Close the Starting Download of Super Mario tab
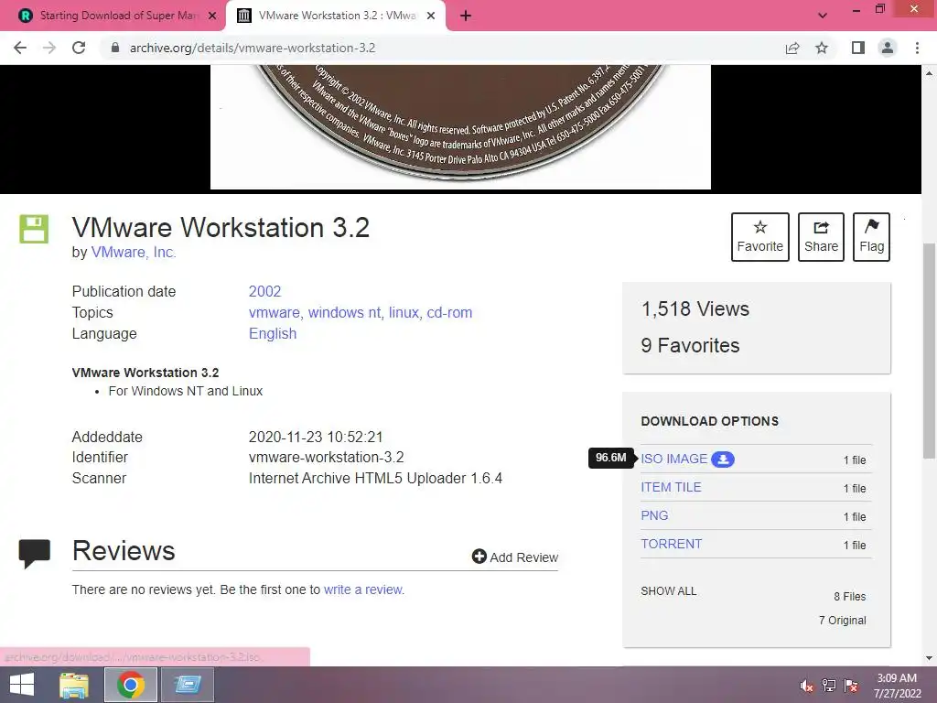 pos(212,16)
